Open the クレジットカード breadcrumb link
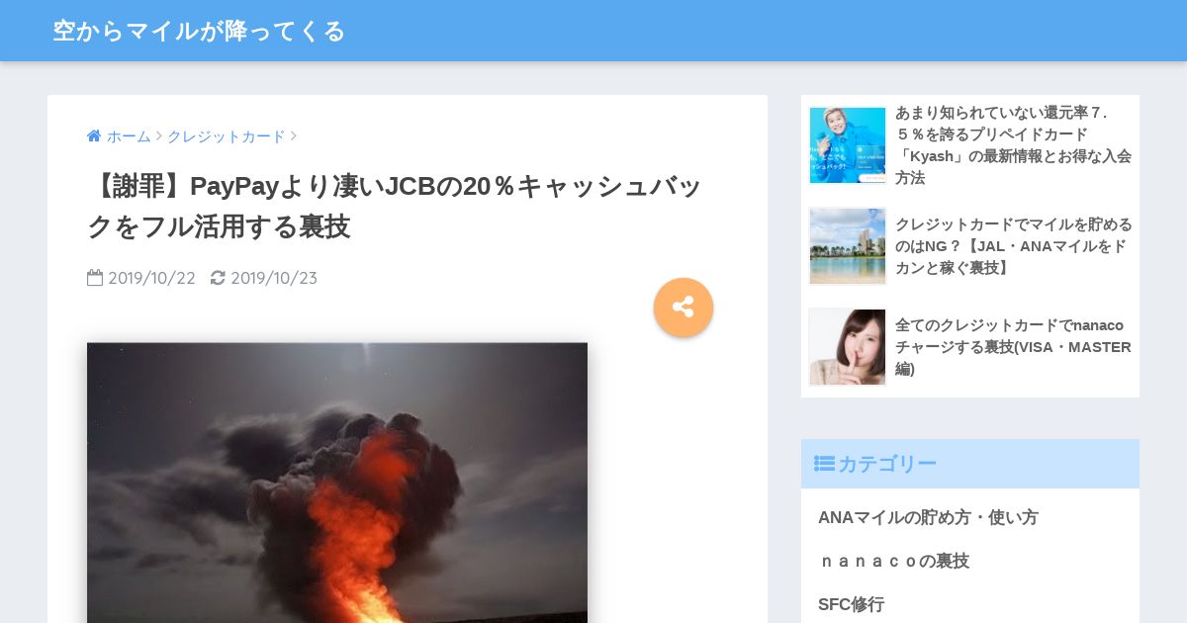 pyautogui.click(x=227, y=136)
